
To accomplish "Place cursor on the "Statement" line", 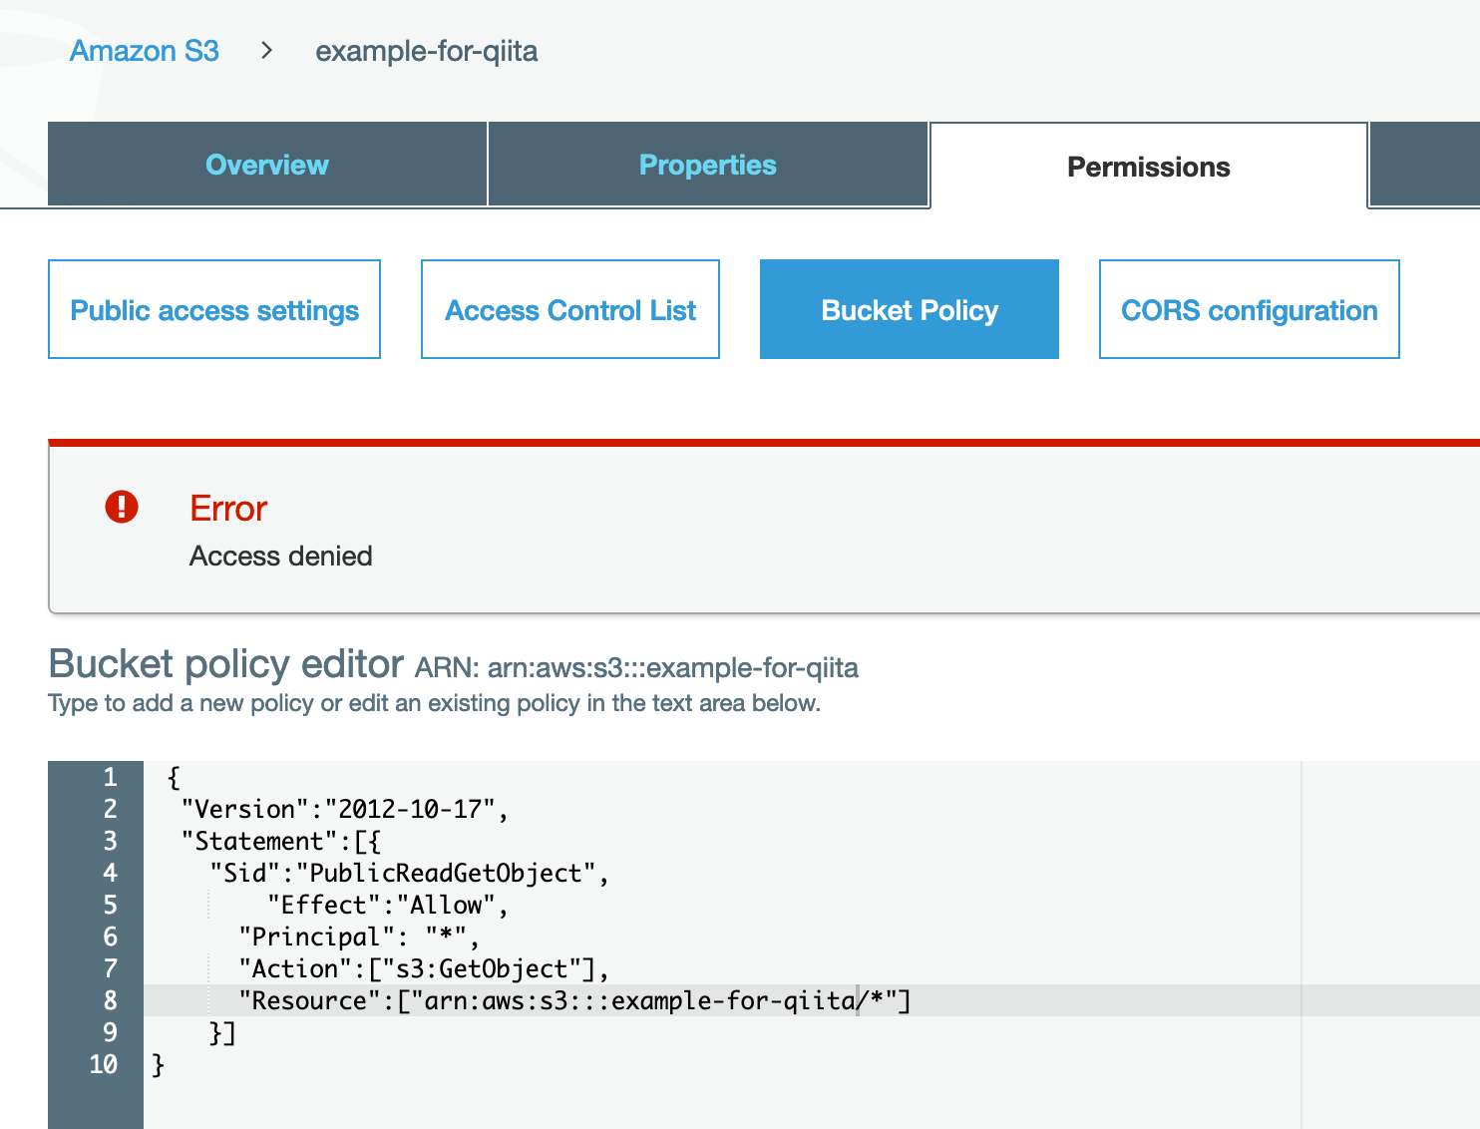I will click(281, 841).
